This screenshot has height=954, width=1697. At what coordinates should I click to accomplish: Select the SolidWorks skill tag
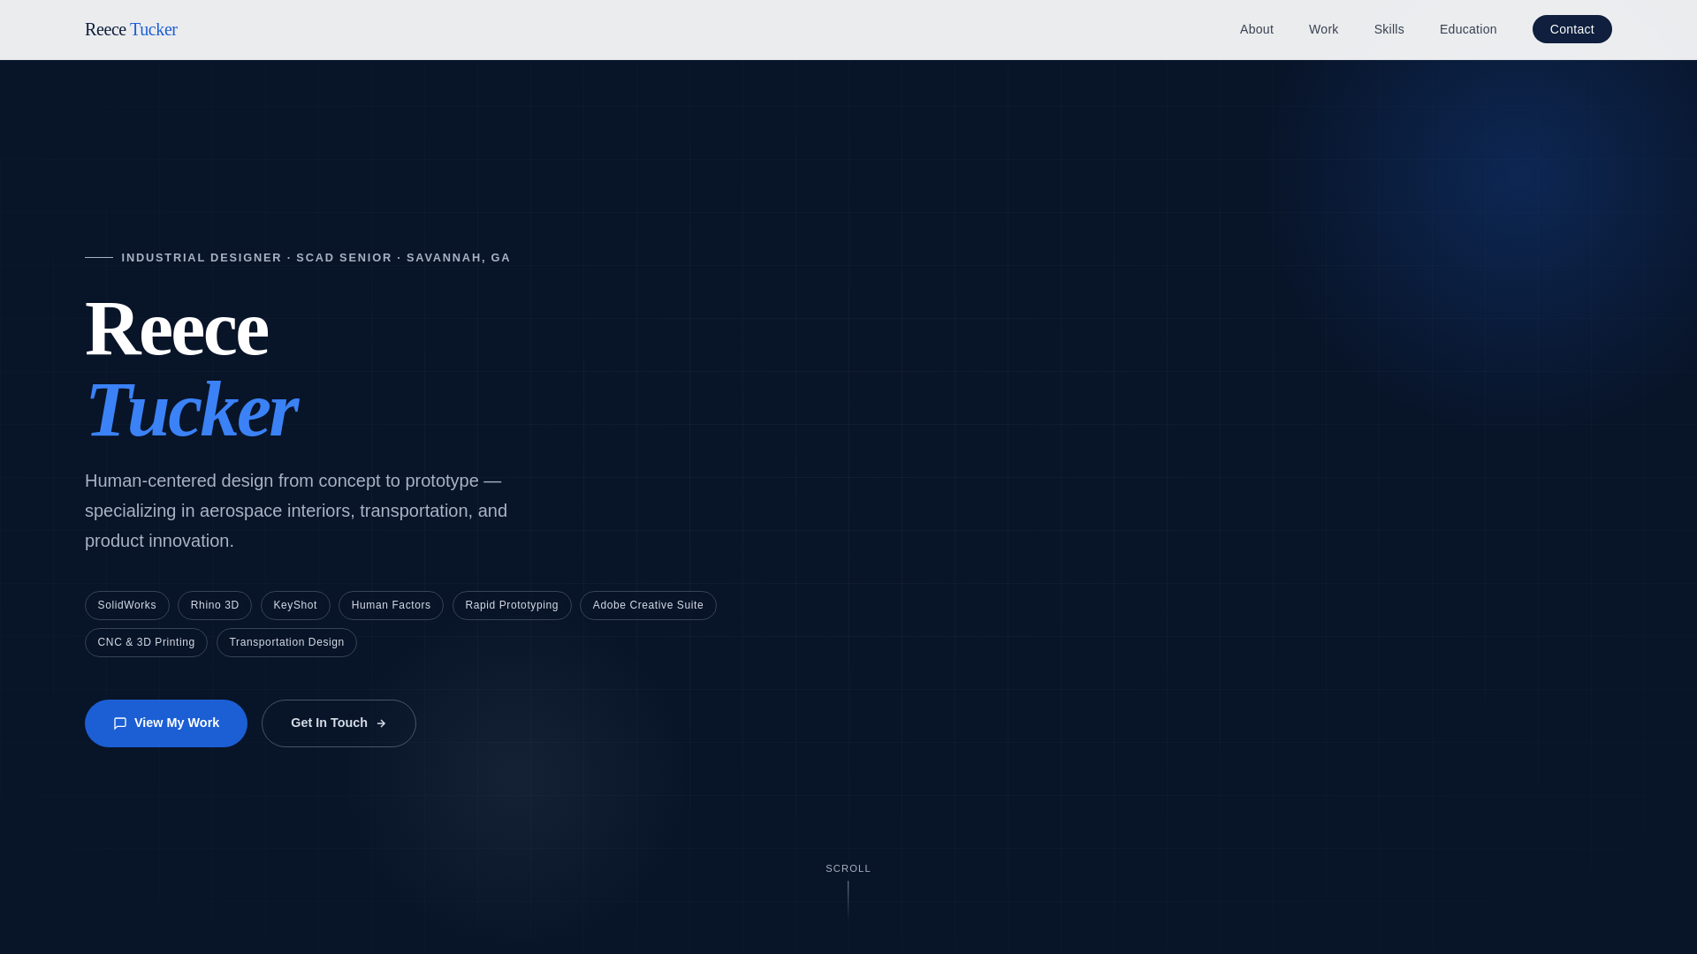(x=127, y=605)
